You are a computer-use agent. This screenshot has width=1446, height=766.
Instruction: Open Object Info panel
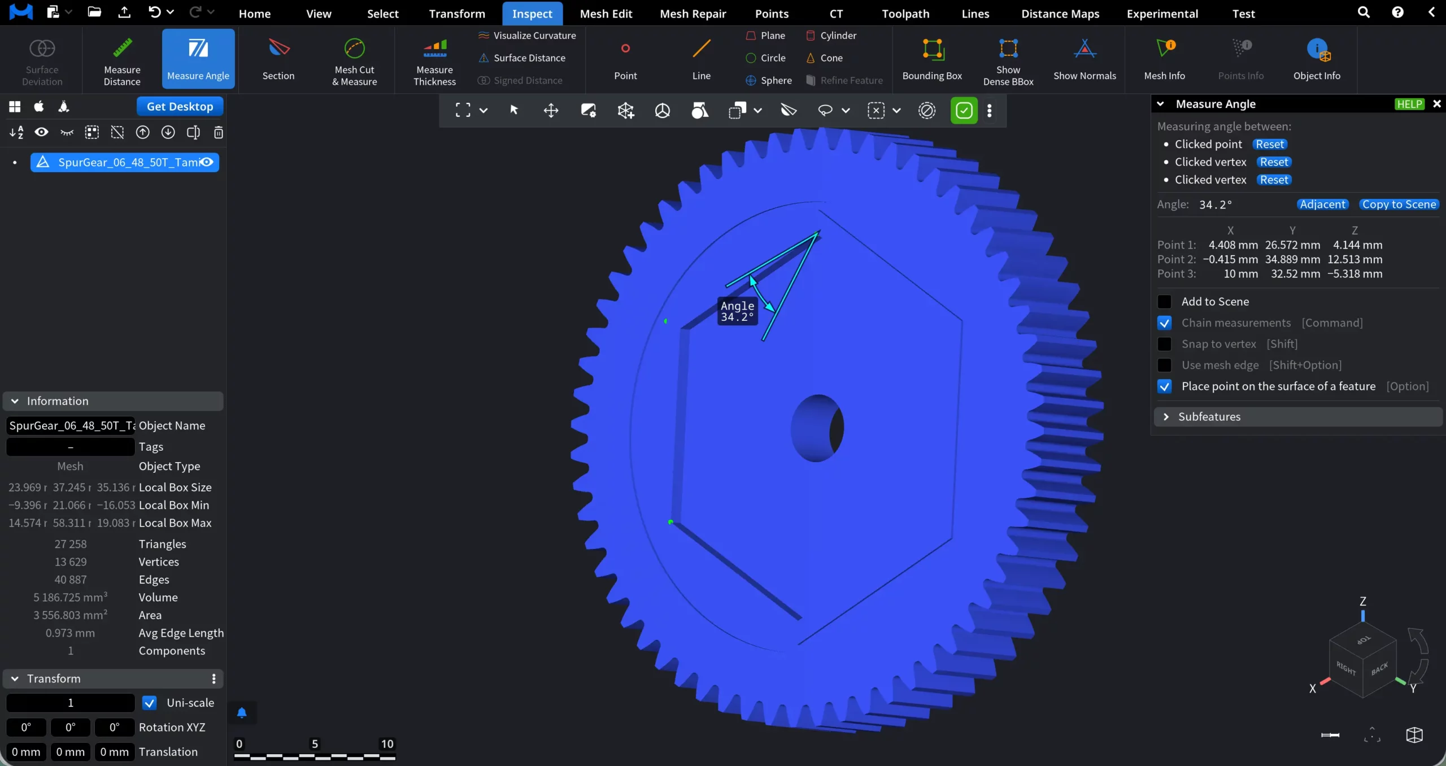(1316, 60)
